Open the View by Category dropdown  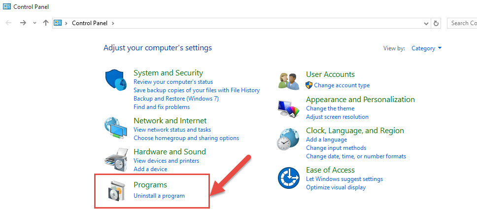pos(427,48)
